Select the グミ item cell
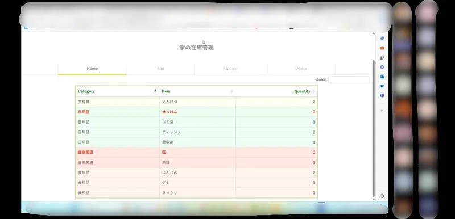This screenshot has height=219, width=455. tap(197, 183)
